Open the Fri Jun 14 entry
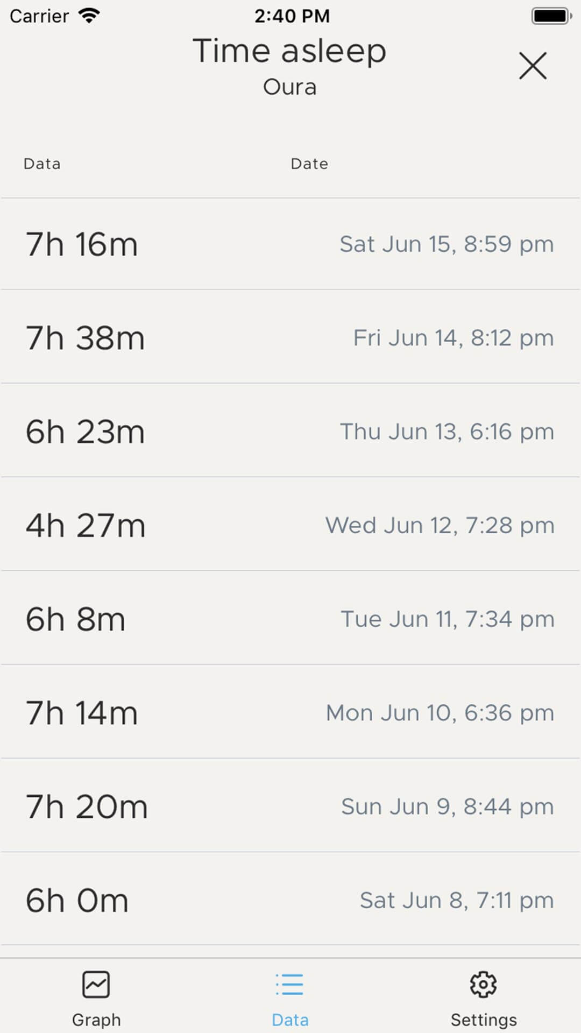The width and height of the screenshot is (581, 1033). tap(453, 338)
